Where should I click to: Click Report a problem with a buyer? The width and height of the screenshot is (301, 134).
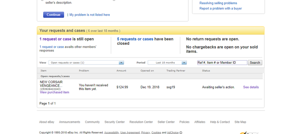point(220,9)
